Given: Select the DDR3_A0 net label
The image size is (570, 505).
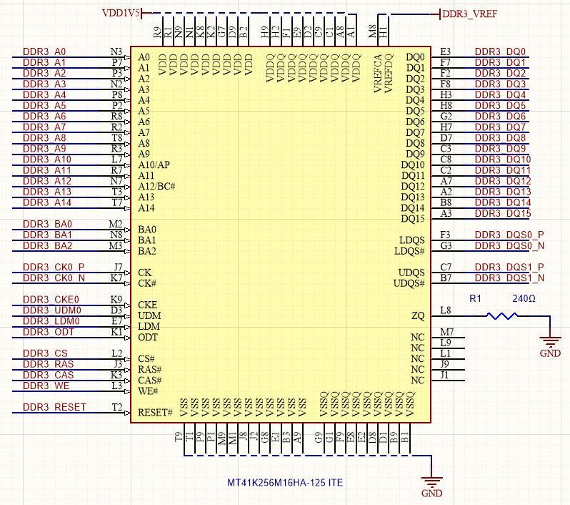Looking at the screenshot, I should pos(44,52).
